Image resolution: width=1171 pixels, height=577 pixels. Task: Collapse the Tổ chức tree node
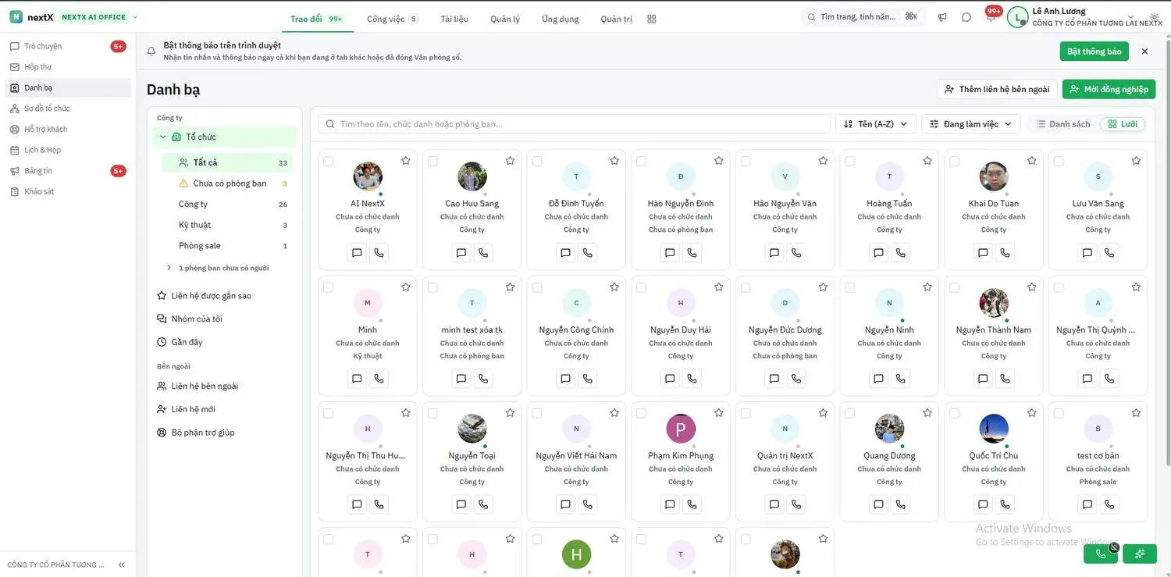tap(163, 137)
